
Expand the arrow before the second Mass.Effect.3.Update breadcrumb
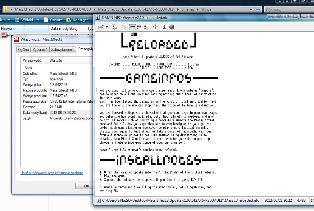94,9
